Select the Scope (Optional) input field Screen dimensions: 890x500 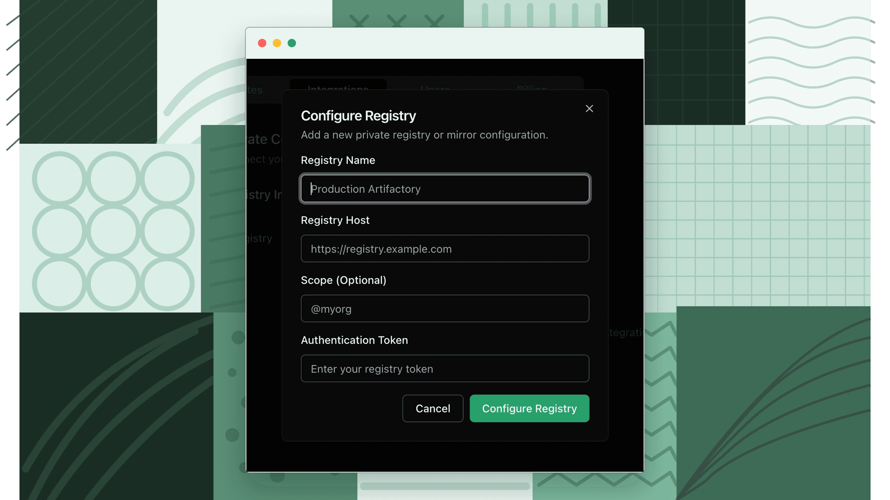[445, 309]
